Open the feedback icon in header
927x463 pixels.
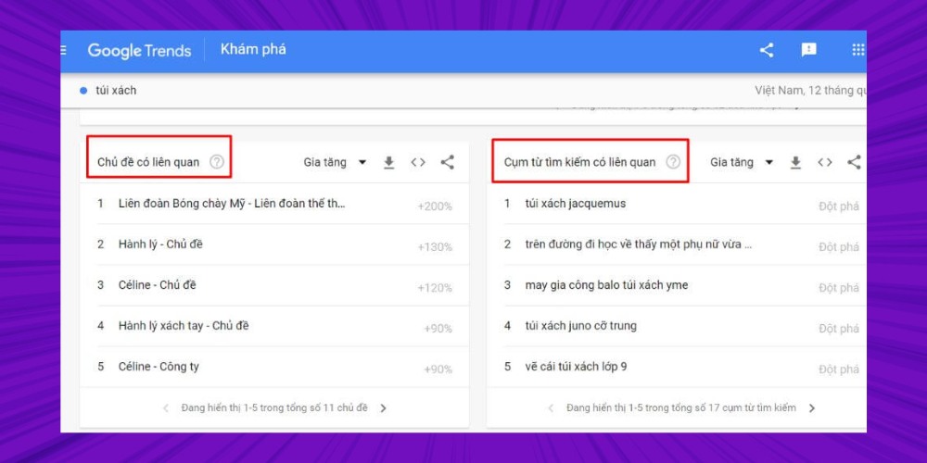[808, 50]
